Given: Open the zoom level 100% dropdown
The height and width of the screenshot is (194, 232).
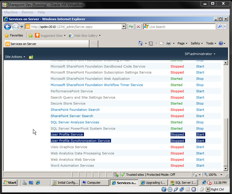Looking at the screenshot, I should point(221,175).
